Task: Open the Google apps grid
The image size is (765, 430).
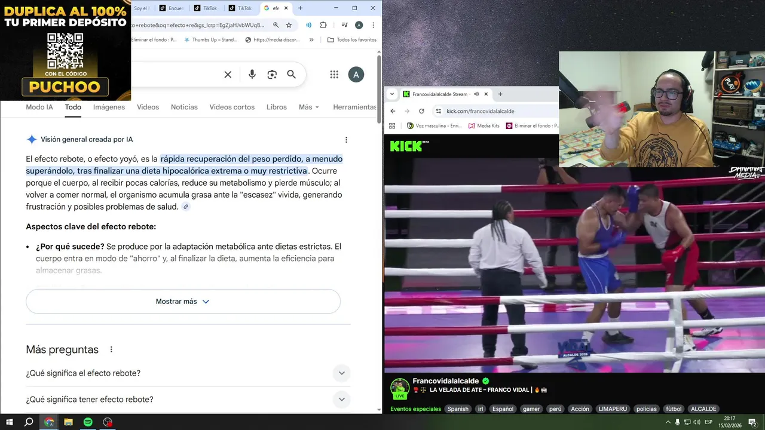Action: point(334,75)
